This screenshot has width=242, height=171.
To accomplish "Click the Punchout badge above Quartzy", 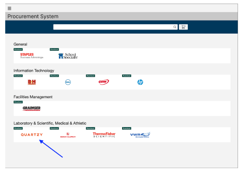I will 18,128.
